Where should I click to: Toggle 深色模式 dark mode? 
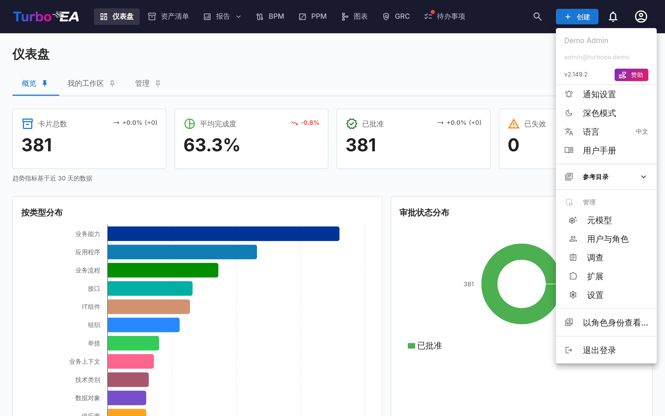[606, 113]
